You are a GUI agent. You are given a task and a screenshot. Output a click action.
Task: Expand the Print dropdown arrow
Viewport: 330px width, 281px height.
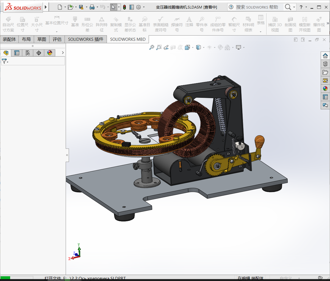[x=97, y=7]
